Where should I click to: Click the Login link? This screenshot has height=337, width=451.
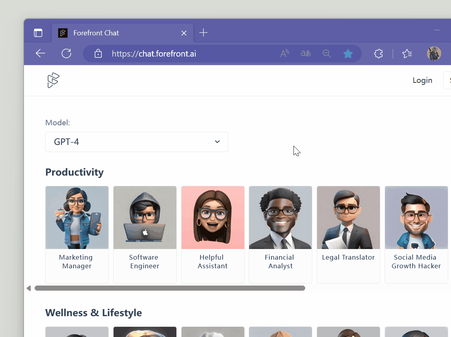[423, 80]
